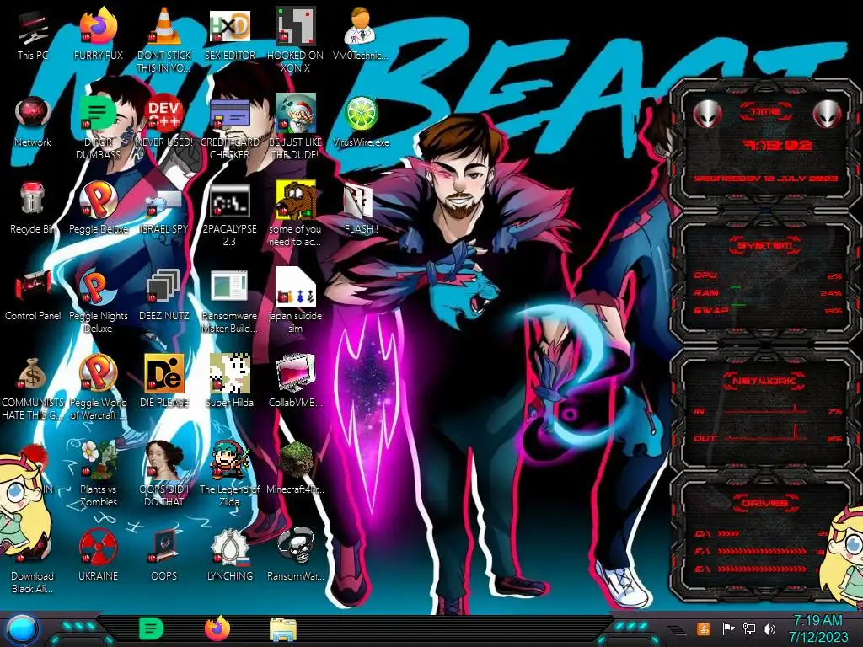Click the Start orb button
The height and width of the screenshot is (647, 863).
point(22,630)
